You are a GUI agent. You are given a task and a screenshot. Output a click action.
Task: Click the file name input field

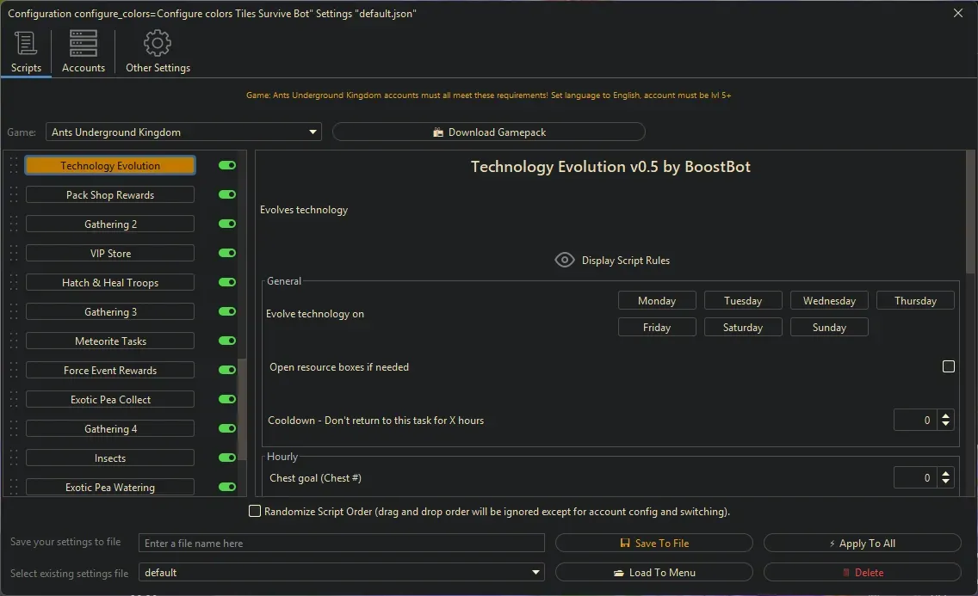pyautogui.click(x=342, y=544)
